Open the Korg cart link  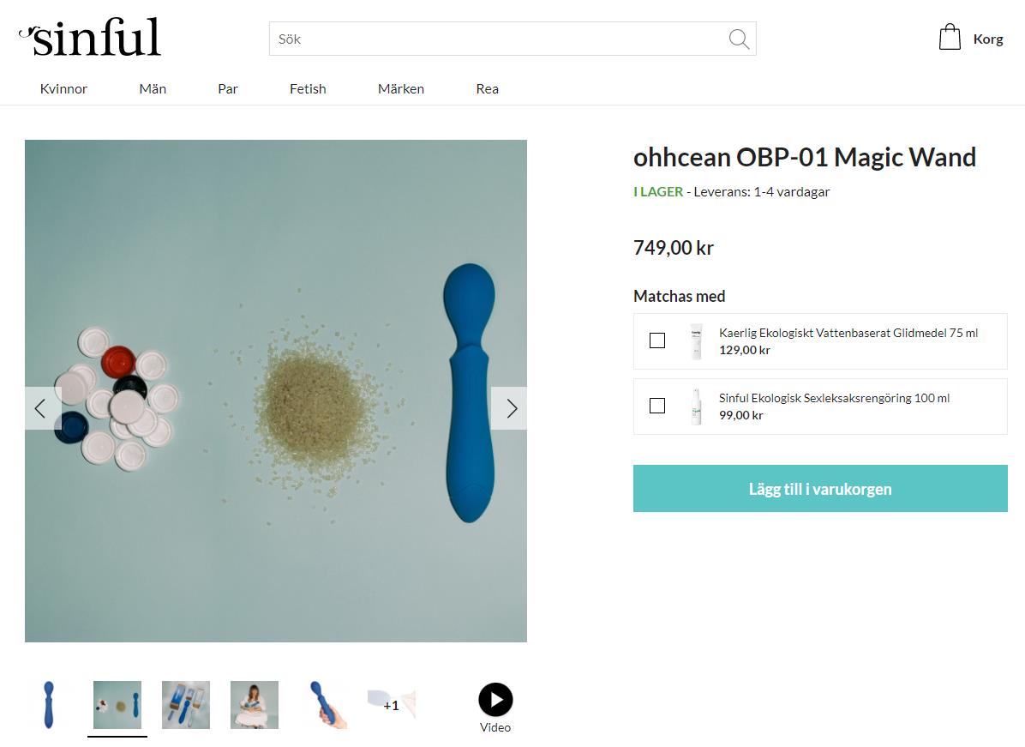click(988, 39)
